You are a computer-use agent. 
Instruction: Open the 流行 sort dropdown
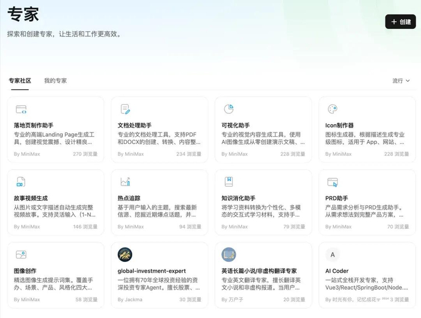point(401,81)
